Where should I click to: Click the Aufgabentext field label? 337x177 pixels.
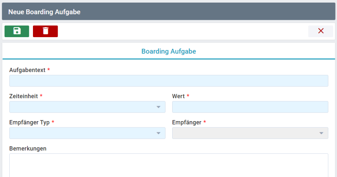tap(27, 70)
